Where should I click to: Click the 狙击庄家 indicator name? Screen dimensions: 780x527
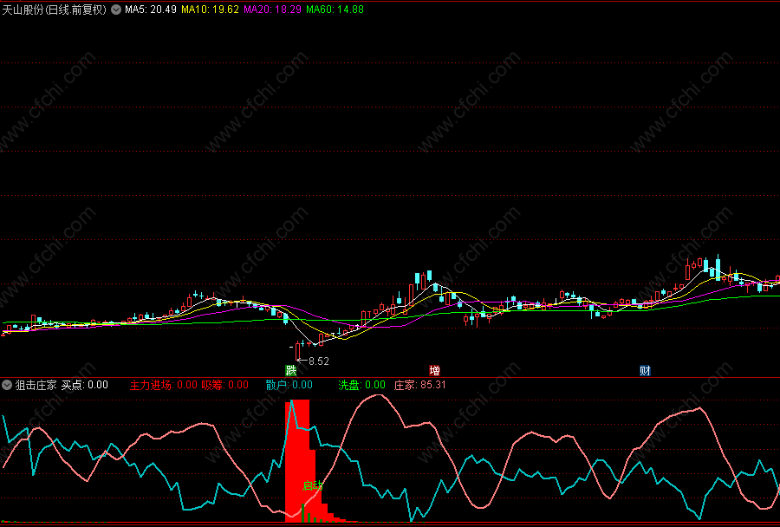pos(36,385)
